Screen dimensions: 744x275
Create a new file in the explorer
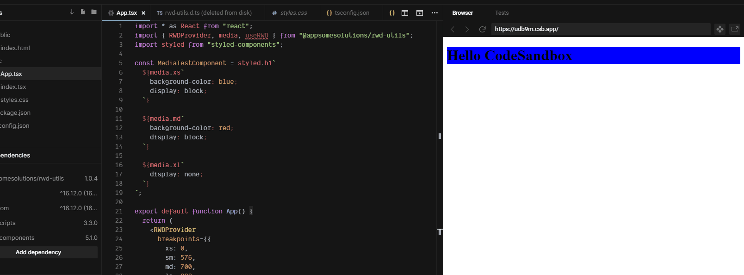pyautogui.click(x=83, y=12)
